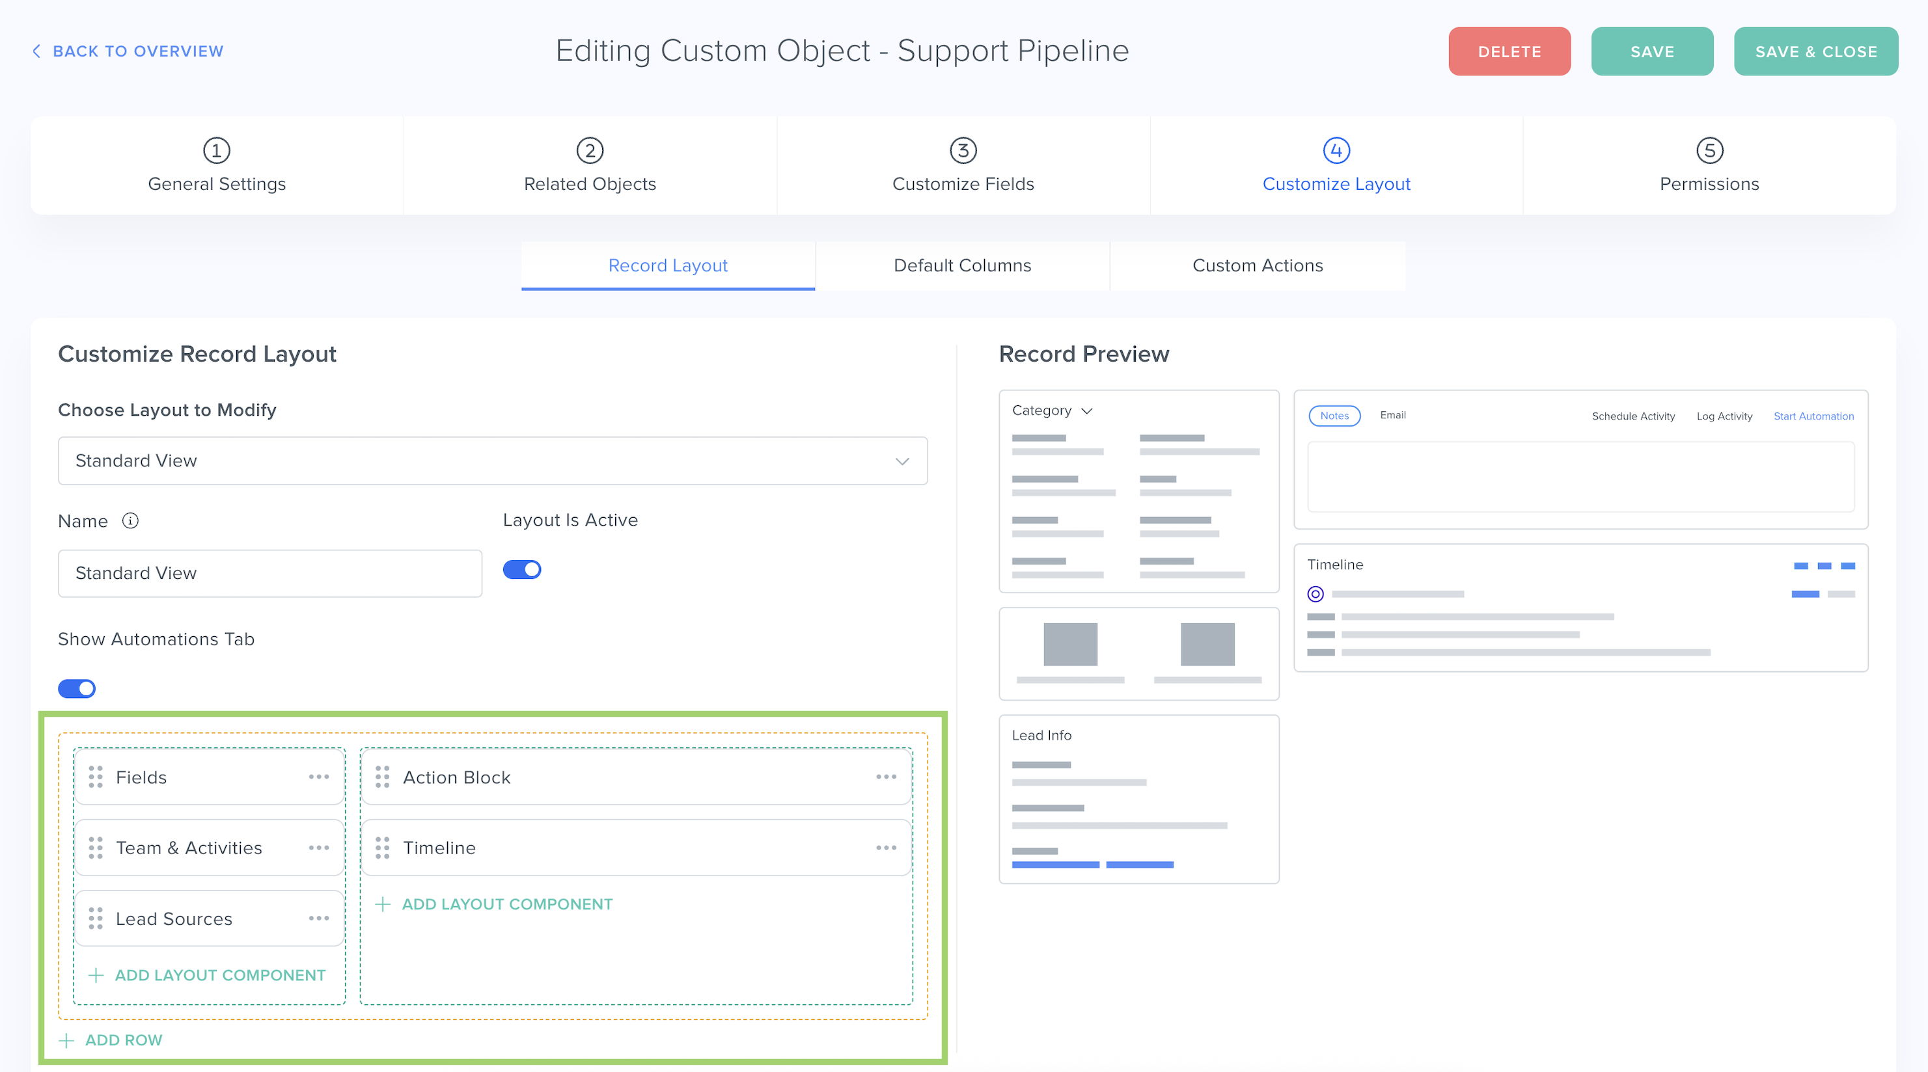Viewport: 1928px width, 1072px height.
Task: Open three-dot options for Lead Sources
Action: click(319, 918)
